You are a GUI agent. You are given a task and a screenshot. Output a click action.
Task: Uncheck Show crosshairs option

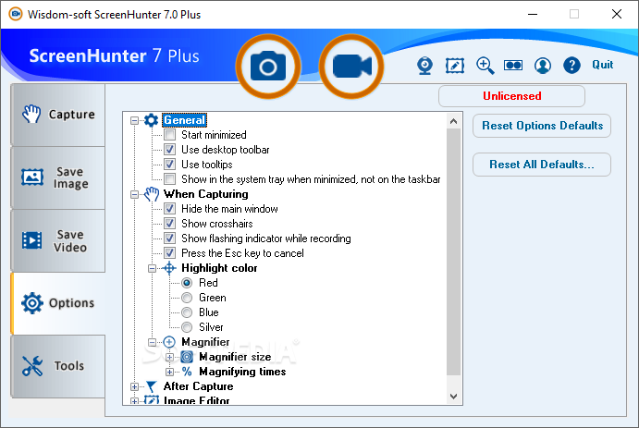pos(170,224)
